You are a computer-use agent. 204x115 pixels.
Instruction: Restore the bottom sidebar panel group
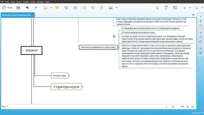click(200, 49)
